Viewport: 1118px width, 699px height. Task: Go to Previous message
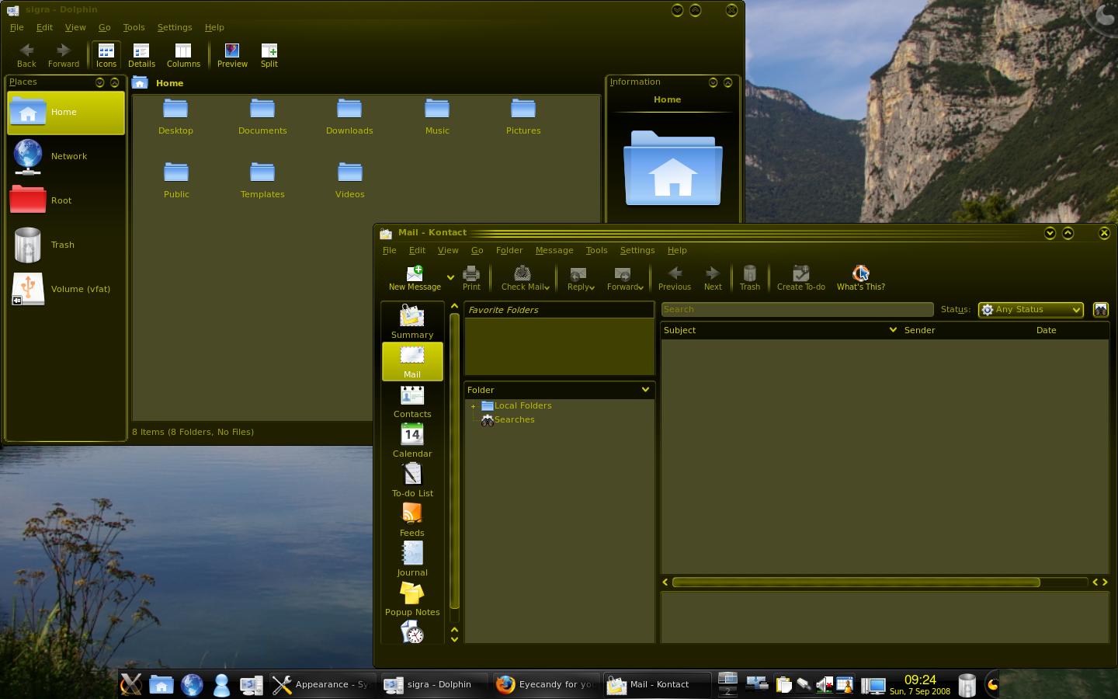[675, 278]
